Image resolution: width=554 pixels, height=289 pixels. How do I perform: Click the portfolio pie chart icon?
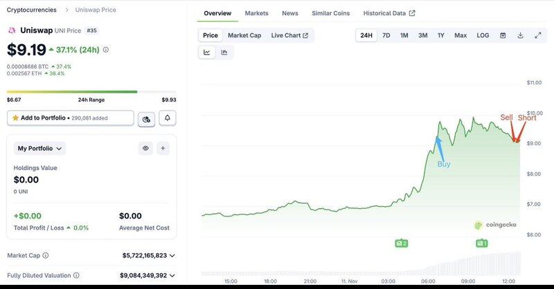[146, 119]
